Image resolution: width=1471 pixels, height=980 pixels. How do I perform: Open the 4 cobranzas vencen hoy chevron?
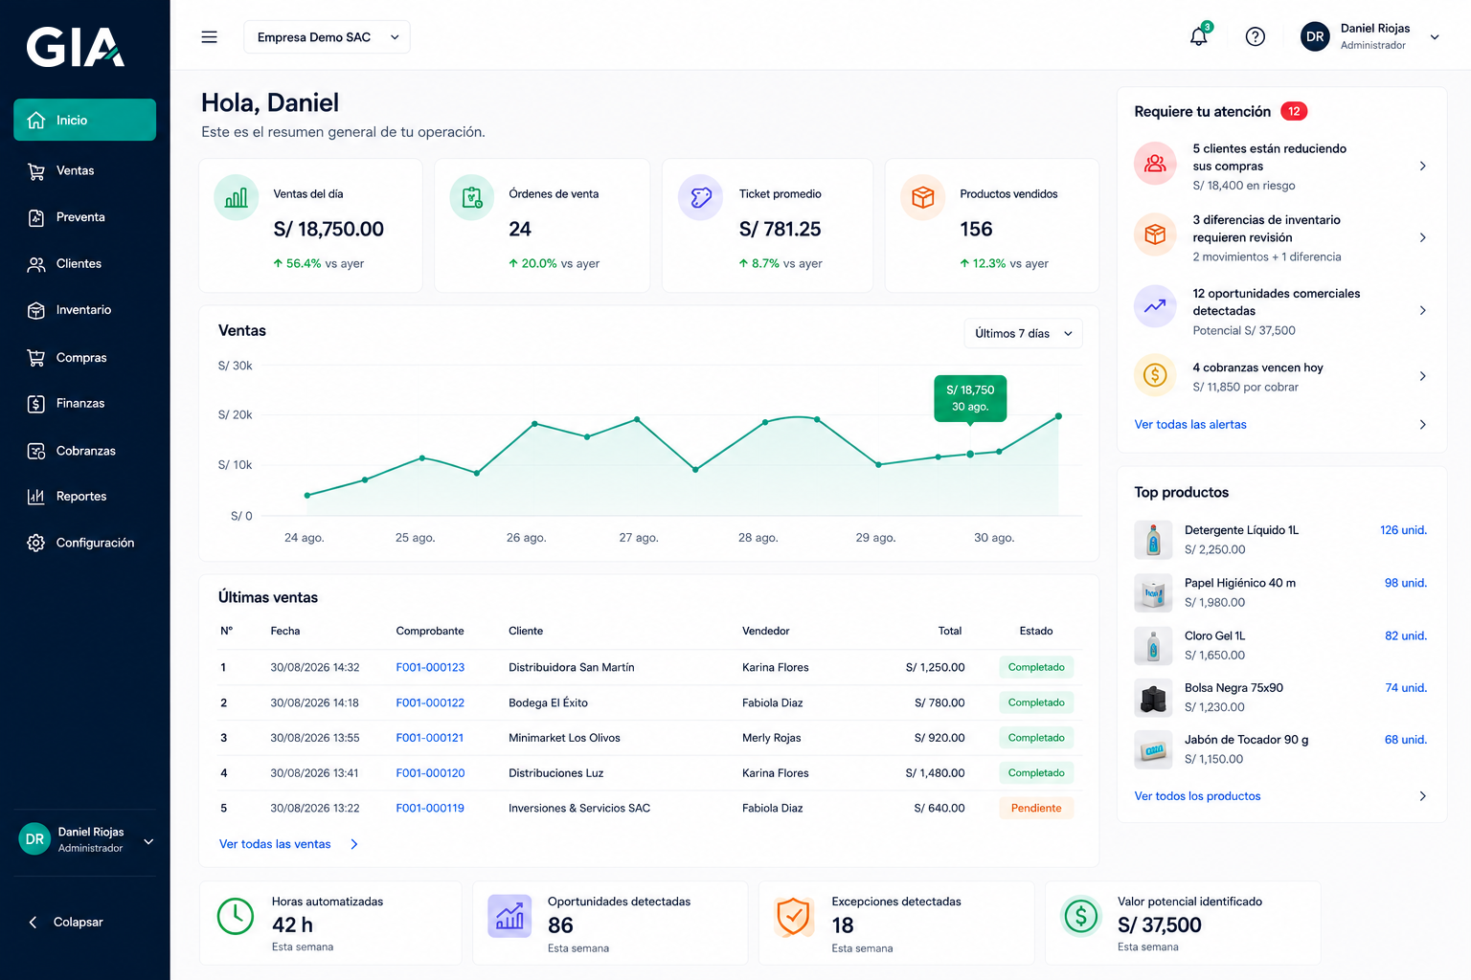(x=1422, y=376)
